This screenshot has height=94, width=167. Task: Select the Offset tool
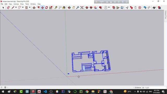[38, 8]
